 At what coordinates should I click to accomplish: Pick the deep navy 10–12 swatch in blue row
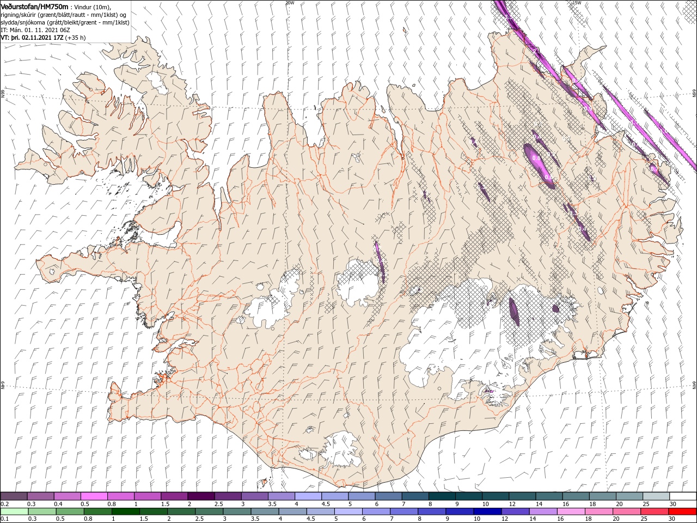coord(487,512)
